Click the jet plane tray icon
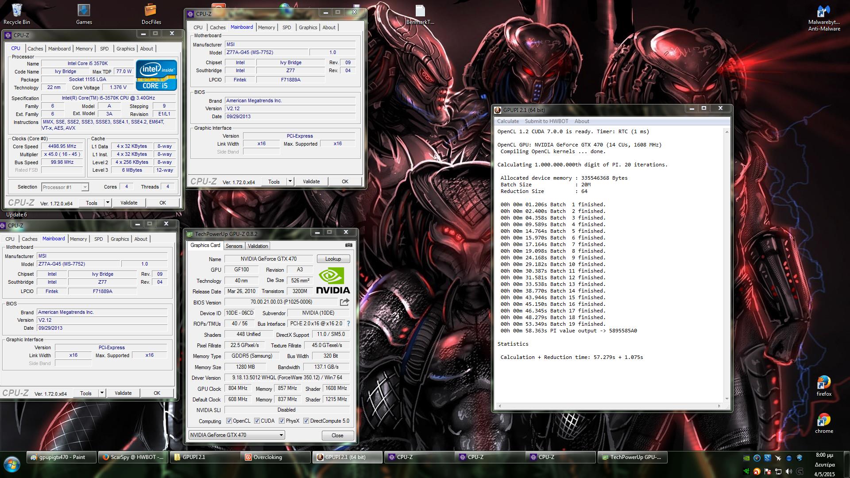 tap(778, 458)
